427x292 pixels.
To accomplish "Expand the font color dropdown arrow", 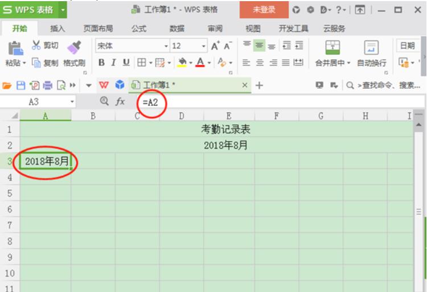I will [209, 63].
